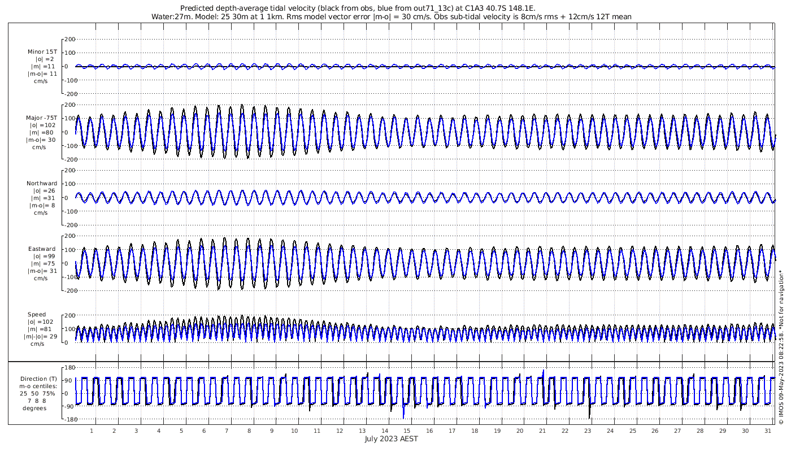Select the "Eastward" panel label
The width and height of the screenshot is (791, 452).
[42, 249]
